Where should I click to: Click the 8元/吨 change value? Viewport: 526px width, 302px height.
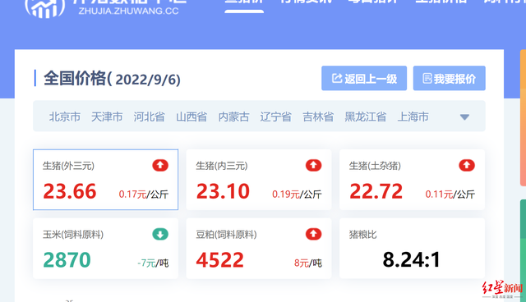[x=308, y=263]
